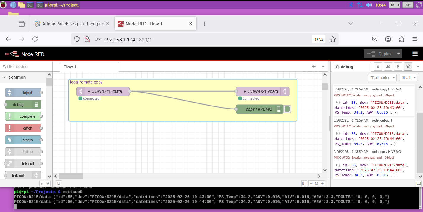The image size is (423, 212).
Task: Switch to pi@rpi terminal taskbar window
Action: coord(58,5)
